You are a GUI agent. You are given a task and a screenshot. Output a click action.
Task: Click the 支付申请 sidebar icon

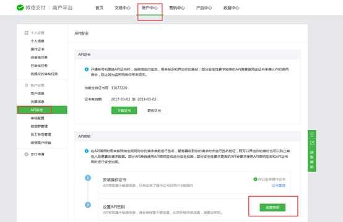pos(27,154)
